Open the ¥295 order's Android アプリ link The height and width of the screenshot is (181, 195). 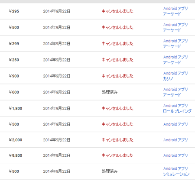175,9
